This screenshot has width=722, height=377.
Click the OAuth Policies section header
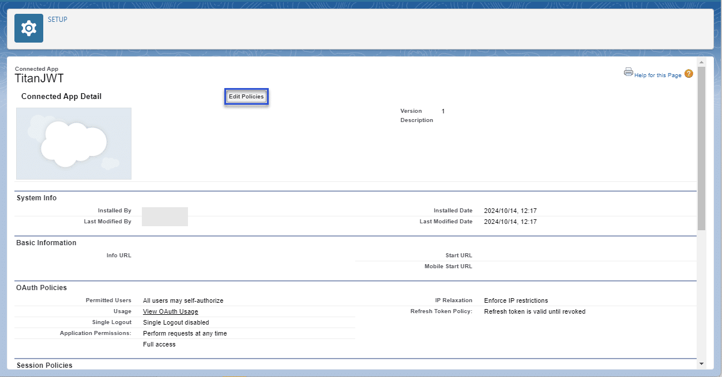click(42, 288)
